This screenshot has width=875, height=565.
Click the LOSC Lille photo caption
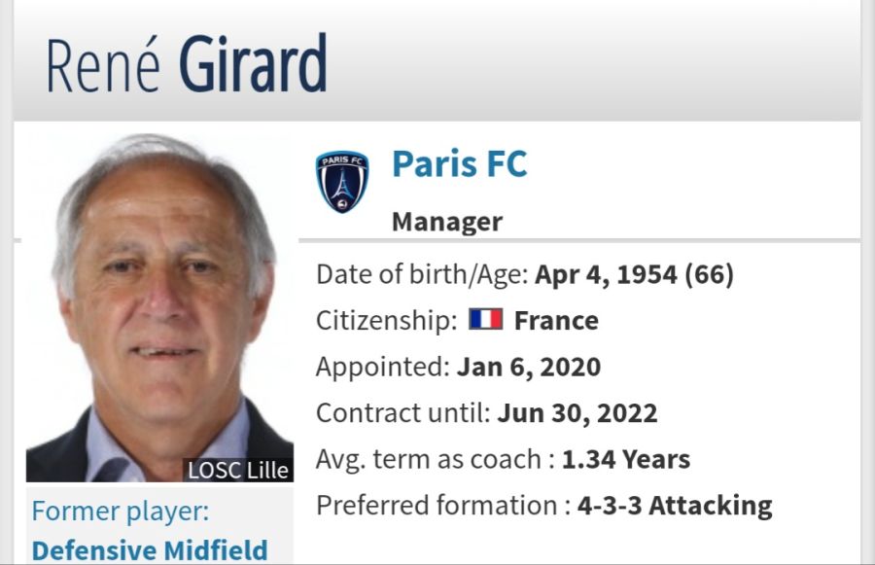238,470
